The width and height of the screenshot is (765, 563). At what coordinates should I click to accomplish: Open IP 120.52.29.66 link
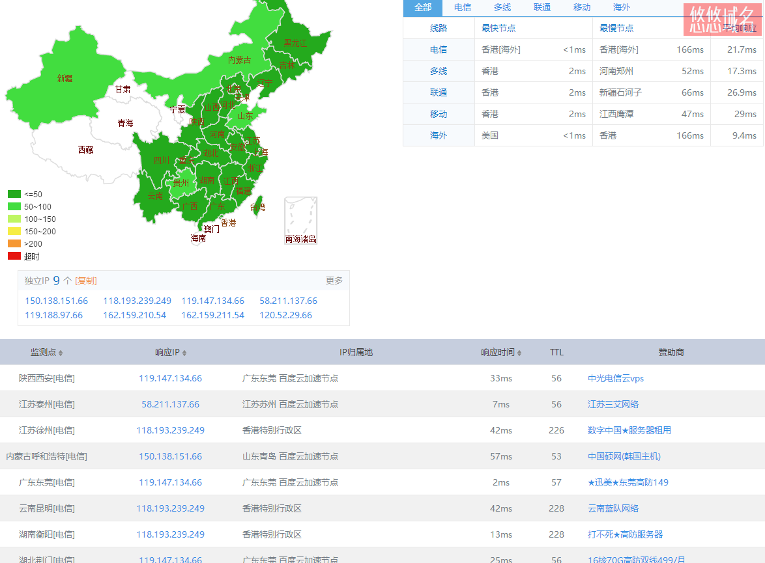pyautogui.click(x=285, y=315)
